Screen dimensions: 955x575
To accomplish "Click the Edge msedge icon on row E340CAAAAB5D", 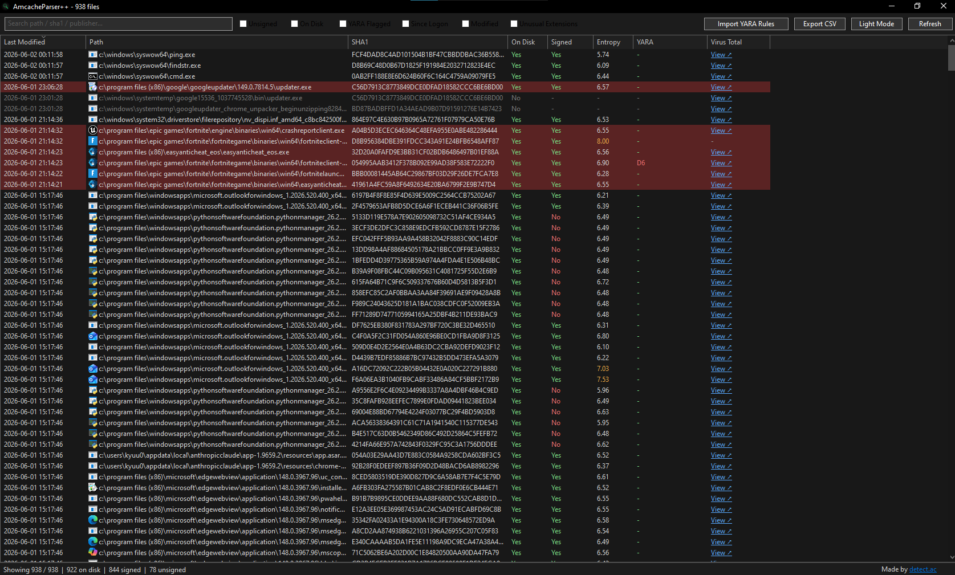I will click(92, 542).
